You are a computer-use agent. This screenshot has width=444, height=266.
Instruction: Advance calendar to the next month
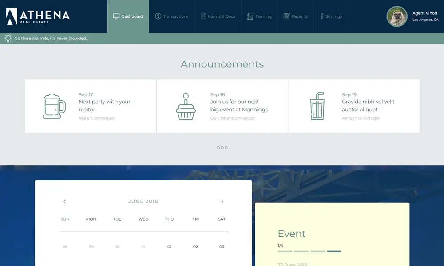[222, 201]
